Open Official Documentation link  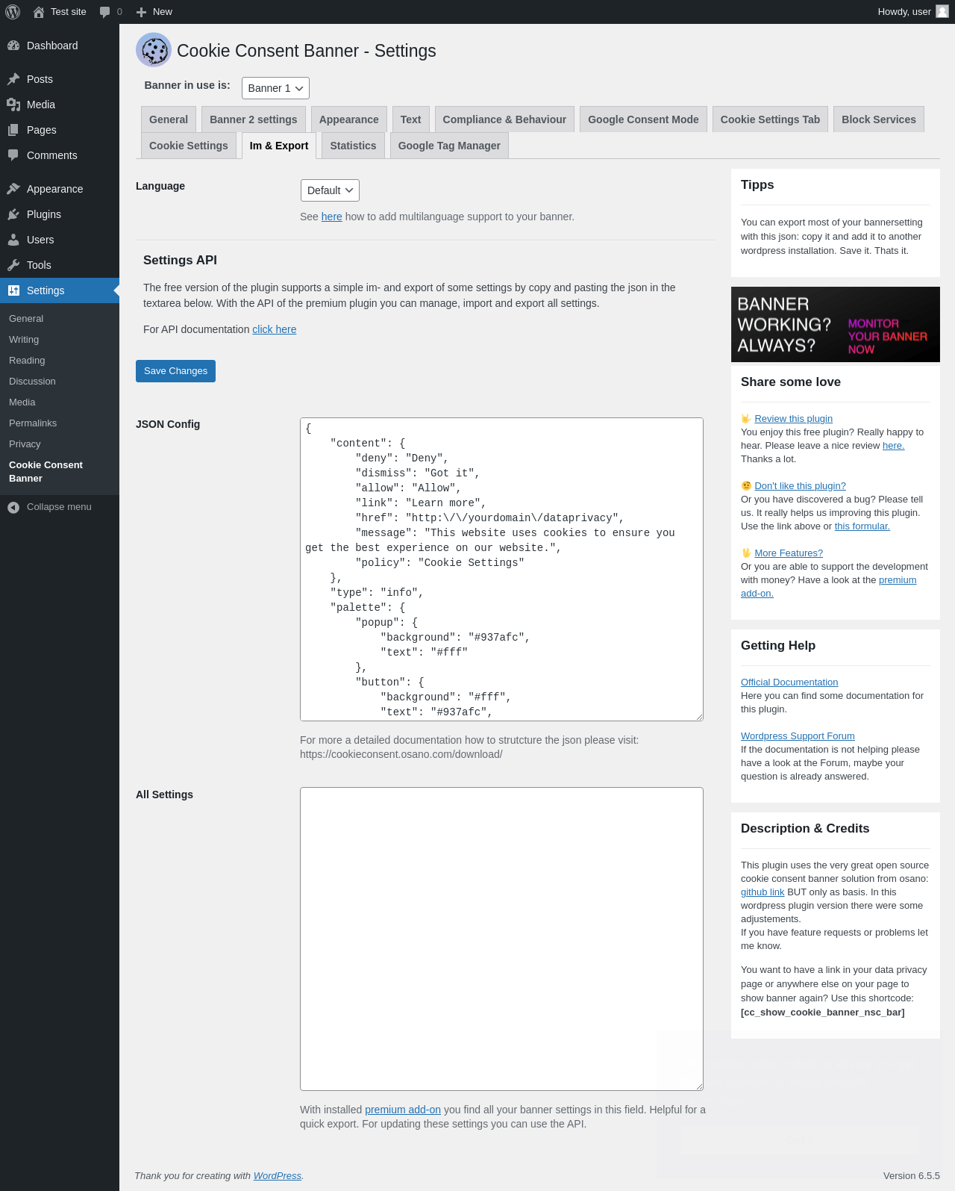click(789, 682)
